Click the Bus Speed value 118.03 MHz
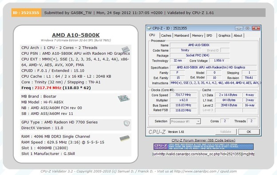The height and width of the screenshot is (175, 277). pos(183,105)
